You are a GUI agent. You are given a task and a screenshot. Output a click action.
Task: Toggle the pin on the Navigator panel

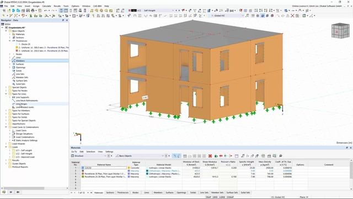point(63,20)
